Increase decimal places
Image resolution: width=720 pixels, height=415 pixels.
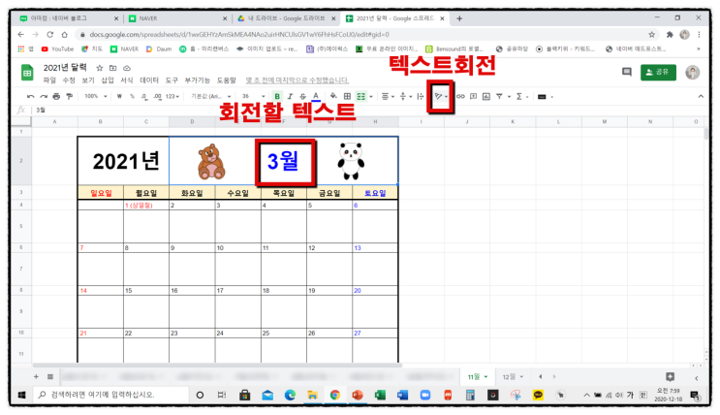point(158,97)
